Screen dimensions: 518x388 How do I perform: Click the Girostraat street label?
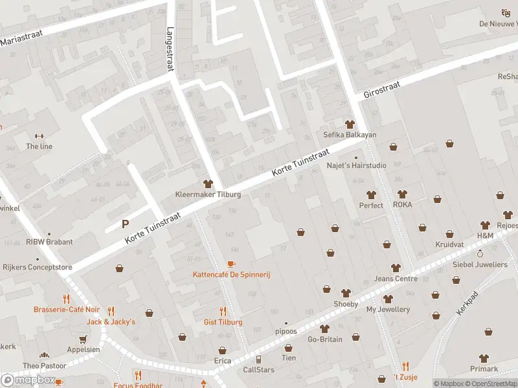[x=381, y=89]
